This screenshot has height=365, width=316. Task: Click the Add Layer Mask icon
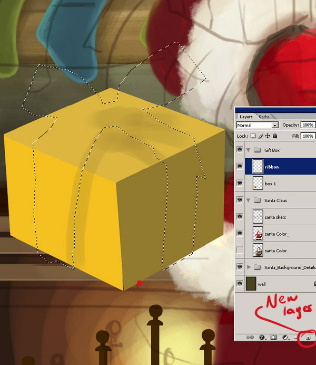[273, 337]
